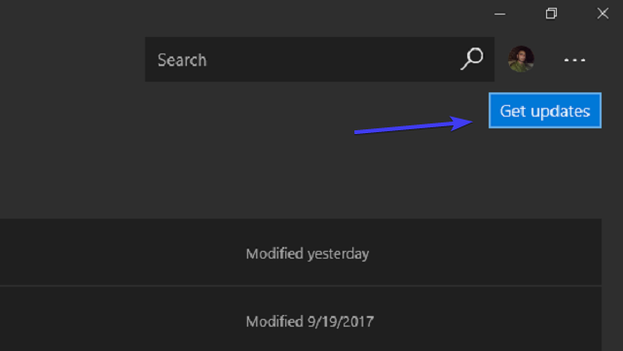Select the app row modified 9/19/2017
623x351 pixels.
point(301,319)
